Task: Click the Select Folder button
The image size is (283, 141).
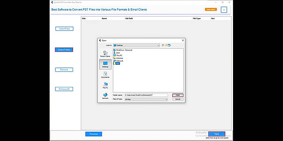Action: click(64, 50)
